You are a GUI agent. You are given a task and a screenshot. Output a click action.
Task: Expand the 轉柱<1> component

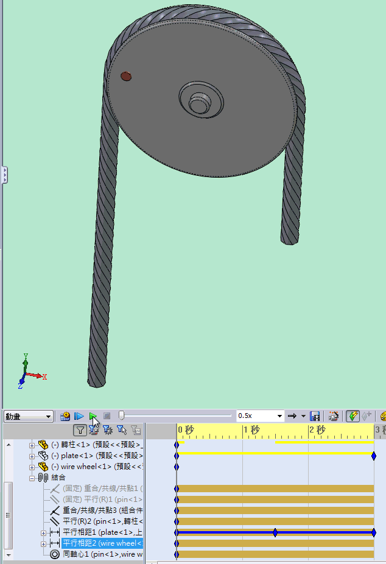pyautogui.click(x=32, y=445)
